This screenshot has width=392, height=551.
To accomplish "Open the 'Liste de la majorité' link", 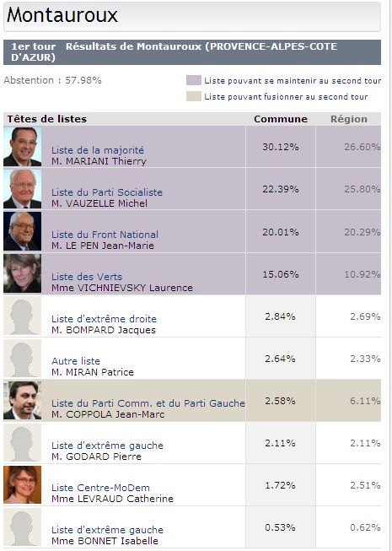I will click(98, 150).
